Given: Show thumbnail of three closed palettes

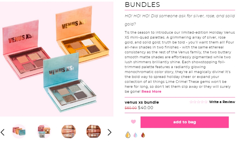Looking at the screenshot, I should (19, 131).
